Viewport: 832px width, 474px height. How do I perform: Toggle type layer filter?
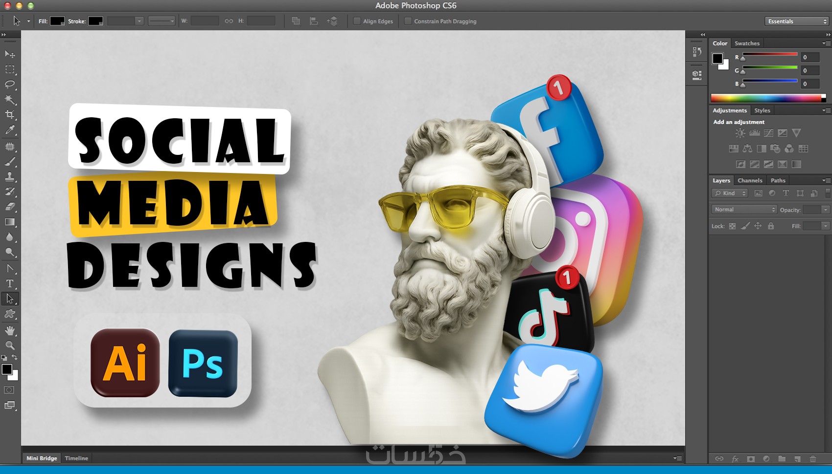(786, 193)
